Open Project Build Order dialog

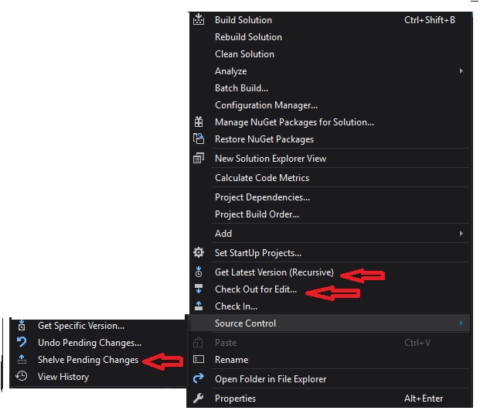(330, 214)
